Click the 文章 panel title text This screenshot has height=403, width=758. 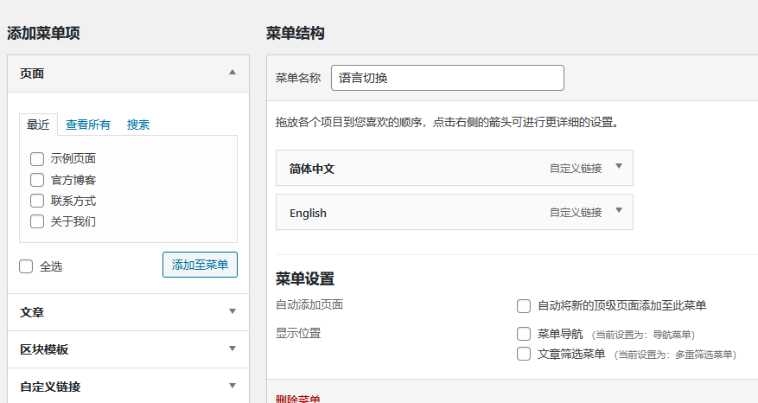(x=32, y=312)
